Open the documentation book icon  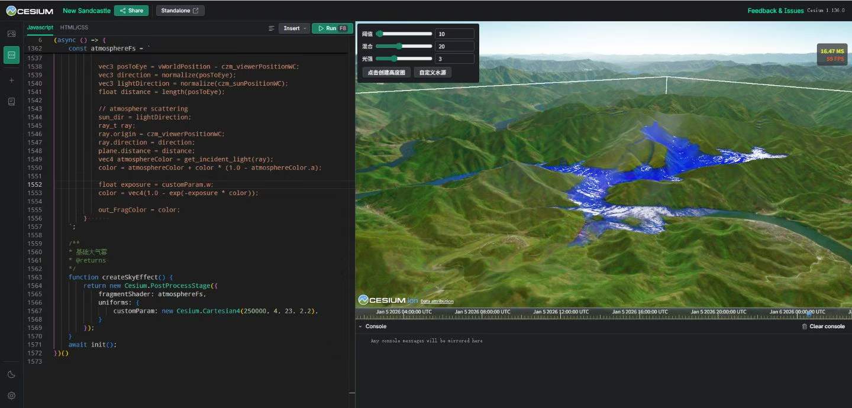(11, 102)
